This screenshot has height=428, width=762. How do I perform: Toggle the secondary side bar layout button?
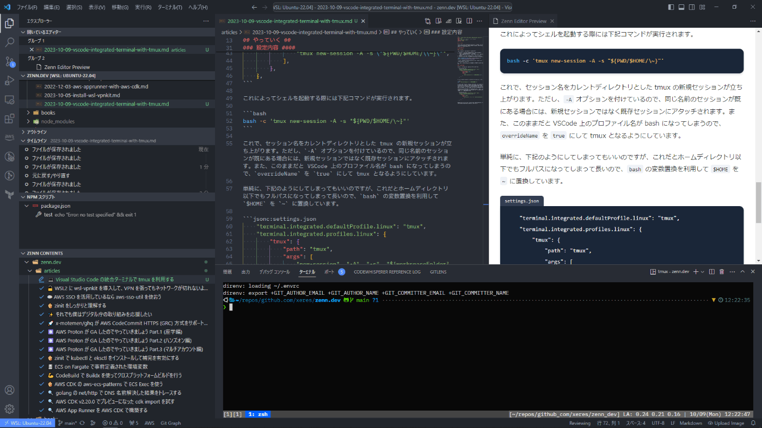click(x=691, y=7)
